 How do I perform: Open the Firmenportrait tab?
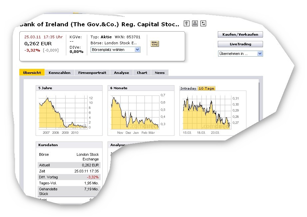(92, 73)
